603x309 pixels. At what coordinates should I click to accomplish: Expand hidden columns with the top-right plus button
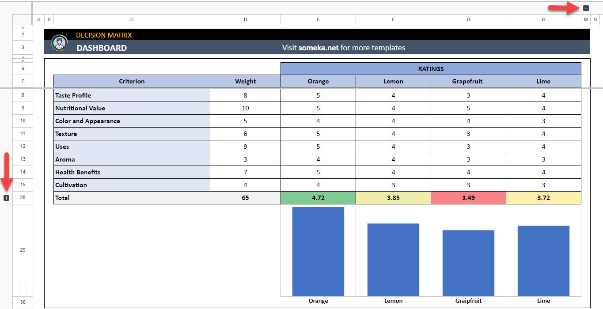coord(586,8)
